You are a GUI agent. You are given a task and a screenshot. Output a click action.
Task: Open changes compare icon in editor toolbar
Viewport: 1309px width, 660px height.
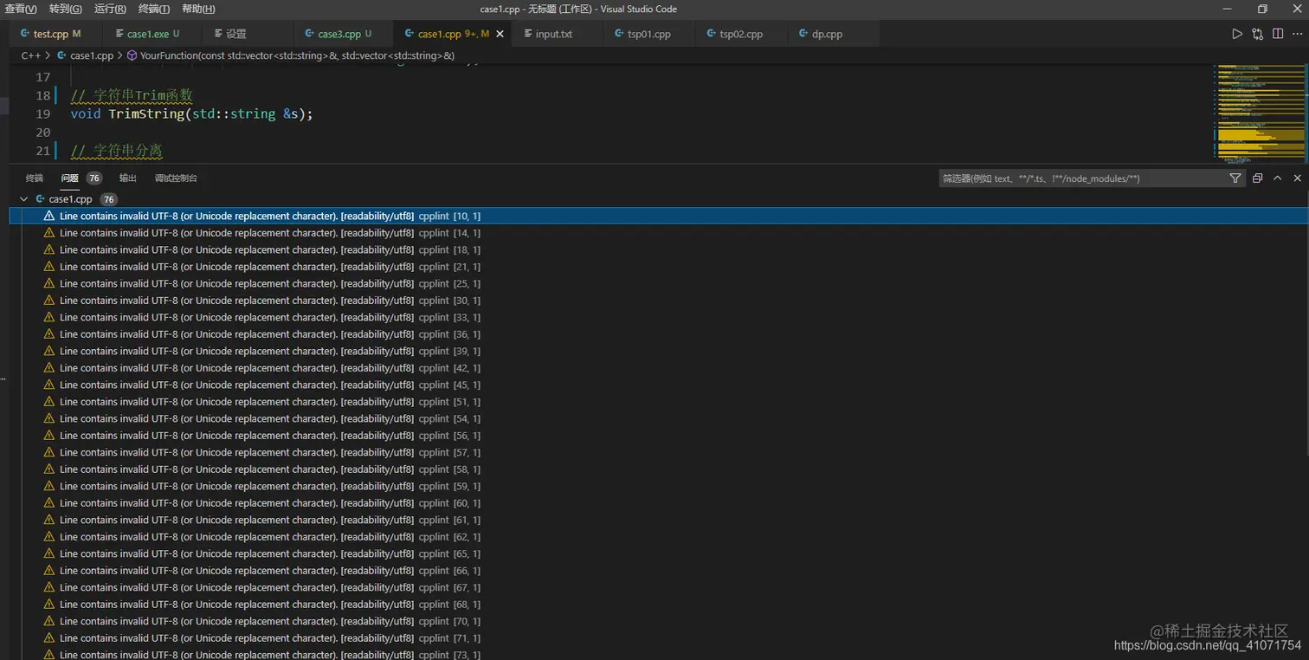[x=1258, y=34]
